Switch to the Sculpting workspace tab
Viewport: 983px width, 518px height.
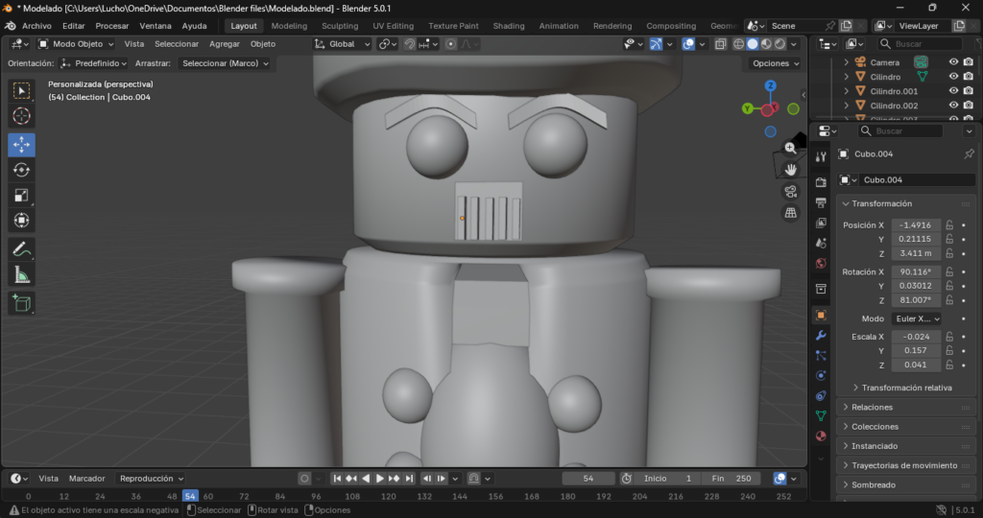(x=340, y=26)
